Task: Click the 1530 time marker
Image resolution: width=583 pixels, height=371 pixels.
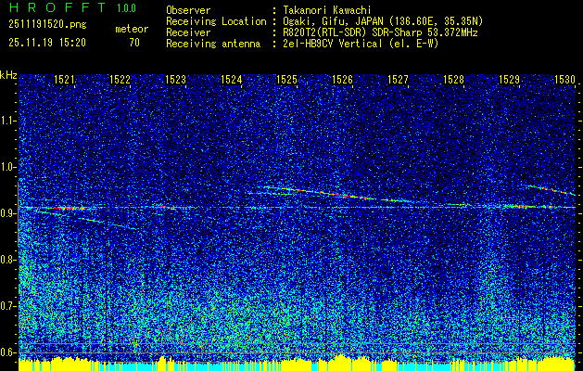Action: click(x=564, y=79)
